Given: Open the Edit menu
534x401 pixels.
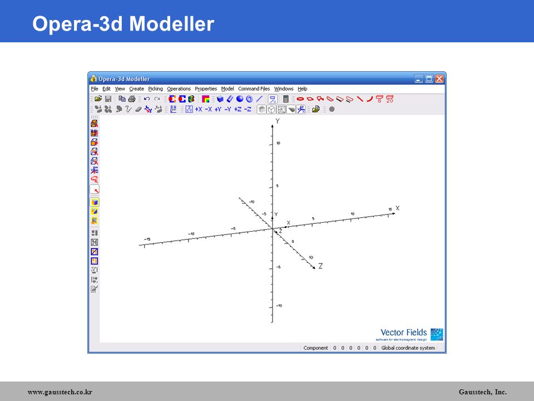Looking at the screenshot, I should 107,89.
